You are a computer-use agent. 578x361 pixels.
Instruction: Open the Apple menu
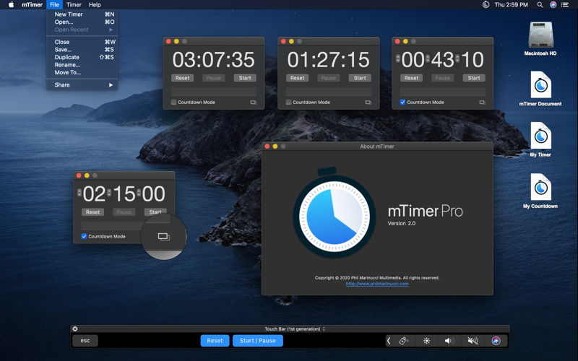coord(11,5)
